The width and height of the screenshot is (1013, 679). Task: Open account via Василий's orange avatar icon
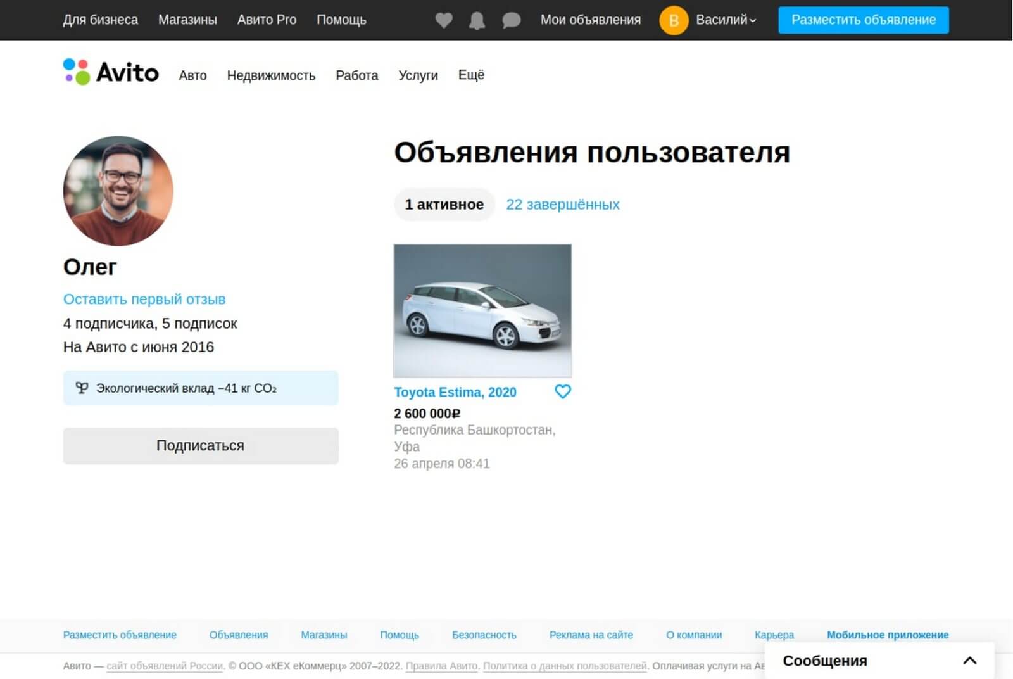tap(675, 20)
